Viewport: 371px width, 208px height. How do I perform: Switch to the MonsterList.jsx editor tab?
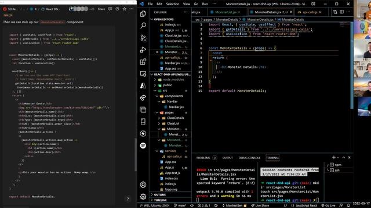point(227,12)
